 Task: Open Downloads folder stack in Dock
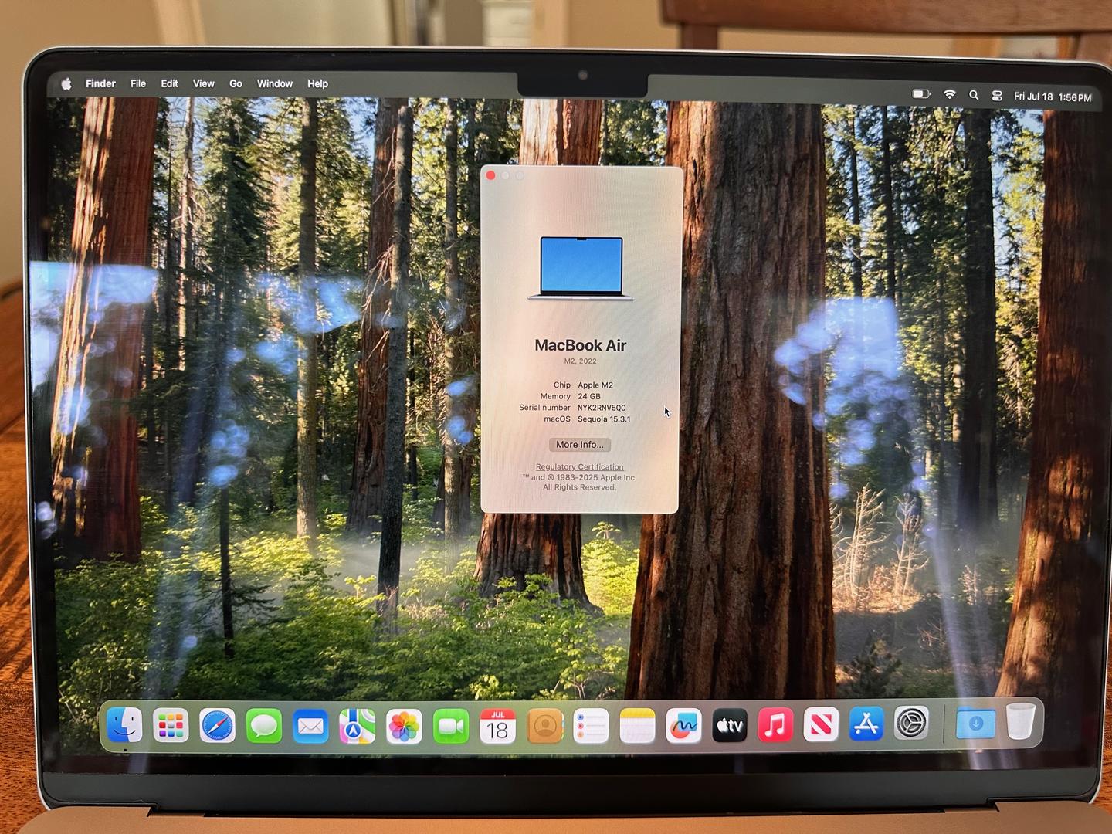point(975,723)
